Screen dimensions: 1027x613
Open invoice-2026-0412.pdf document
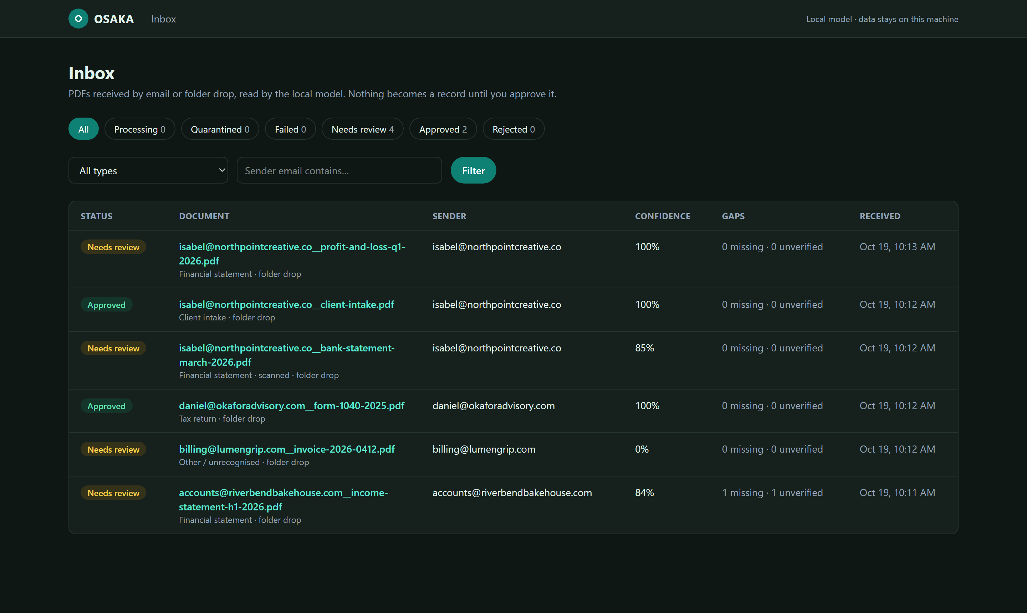[287, 449]
